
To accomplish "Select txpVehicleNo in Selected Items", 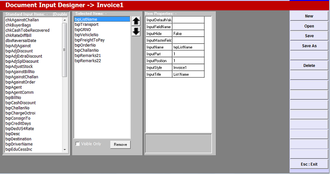I will [102, 35].
